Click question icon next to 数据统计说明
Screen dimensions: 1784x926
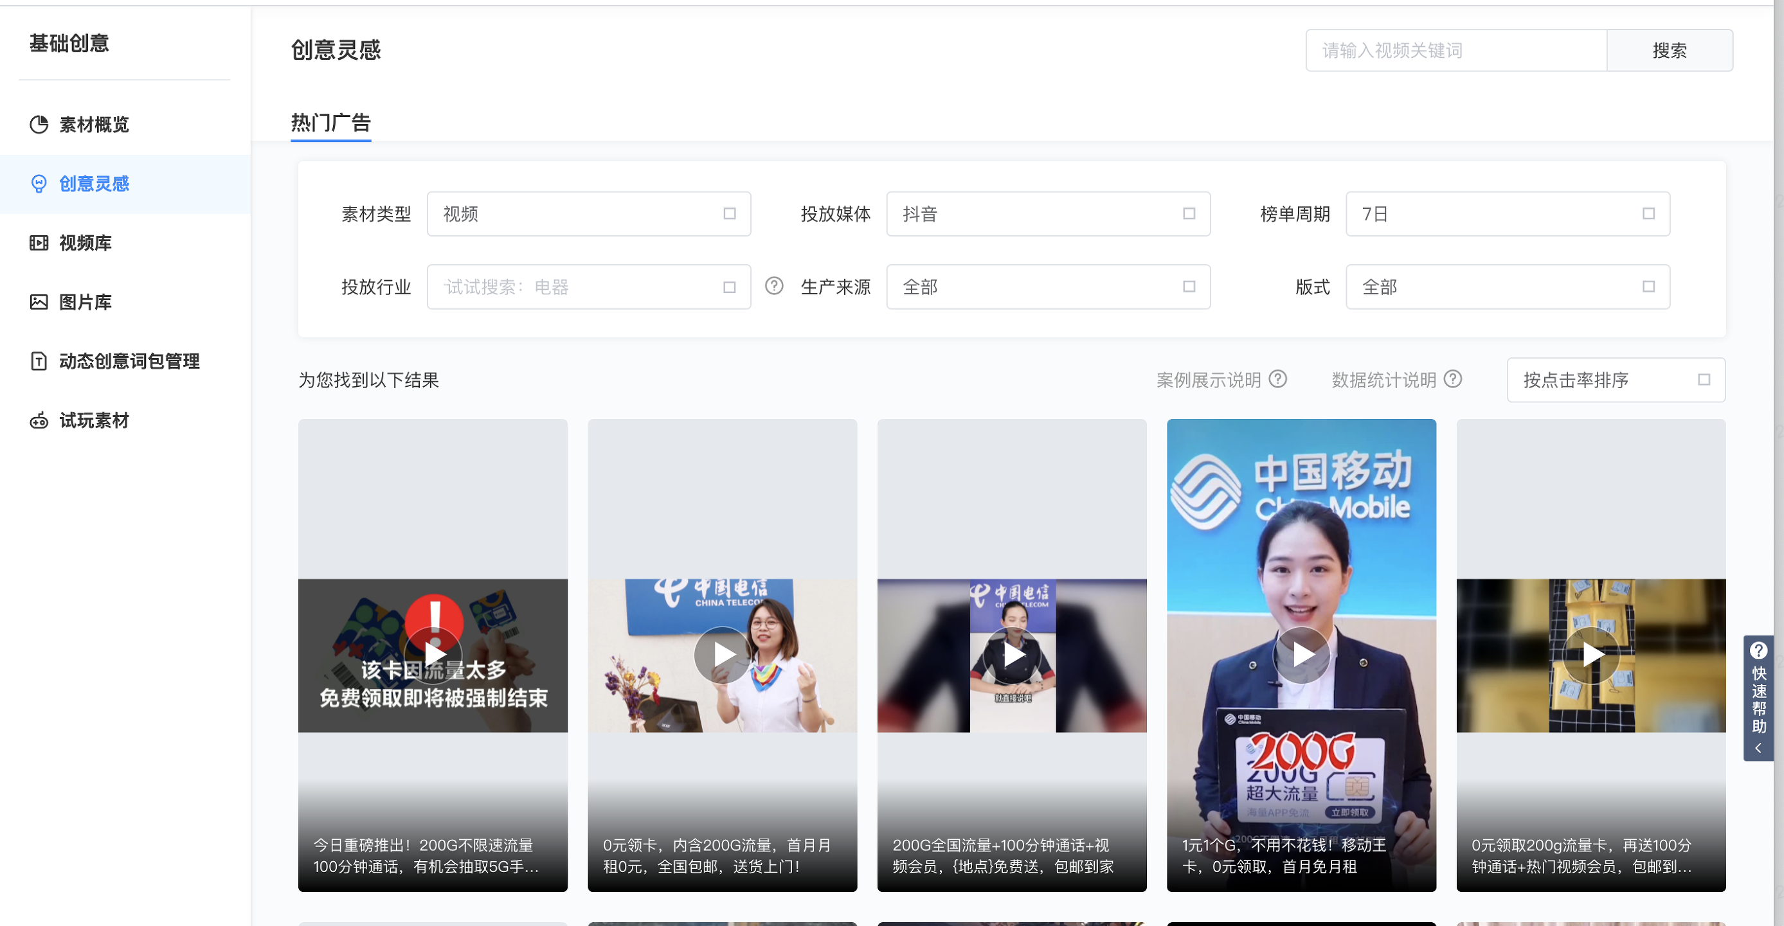(x=1453, y=379)
